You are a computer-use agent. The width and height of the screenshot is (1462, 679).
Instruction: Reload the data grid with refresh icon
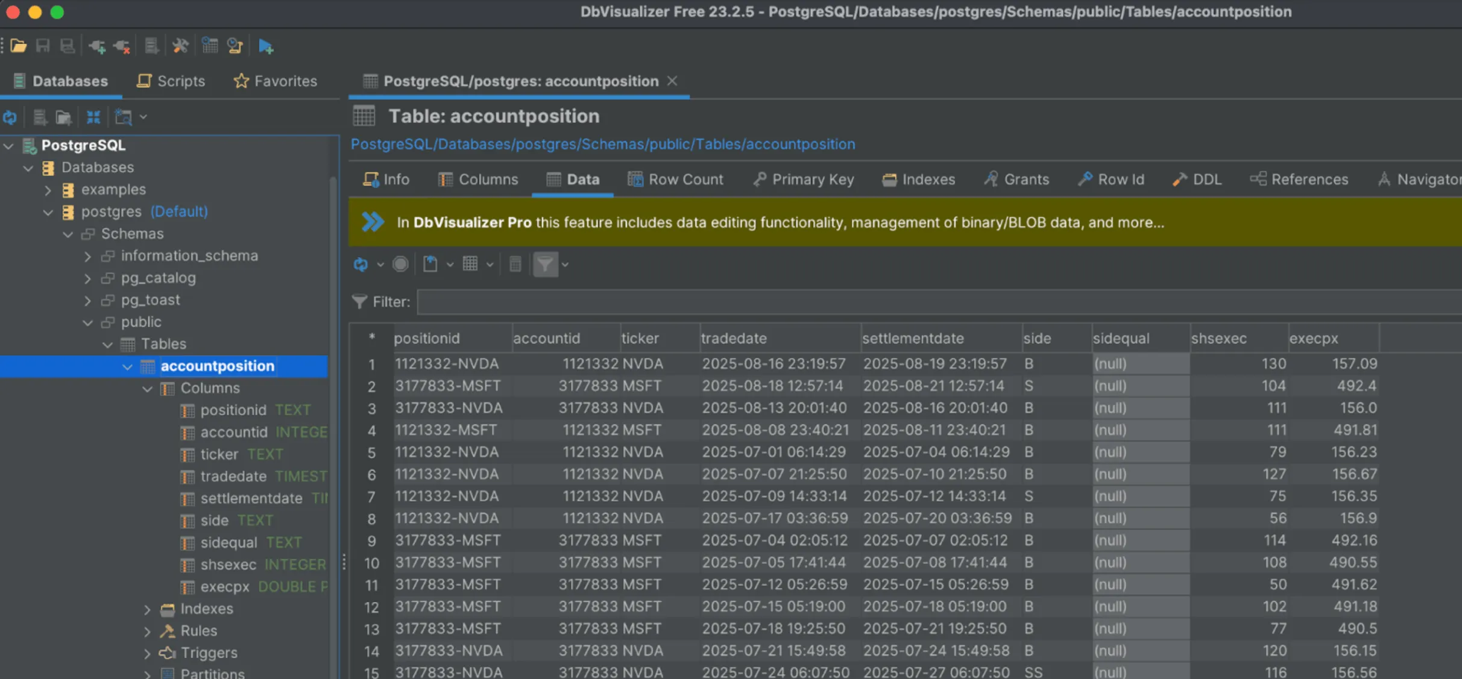(361, 264)
